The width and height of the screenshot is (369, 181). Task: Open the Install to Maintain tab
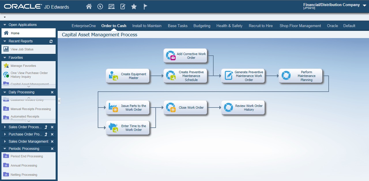[x=147, y=26]
